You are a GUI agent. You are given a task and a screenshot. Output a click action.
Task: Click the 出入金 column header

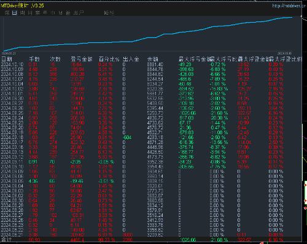click(131, 59)
